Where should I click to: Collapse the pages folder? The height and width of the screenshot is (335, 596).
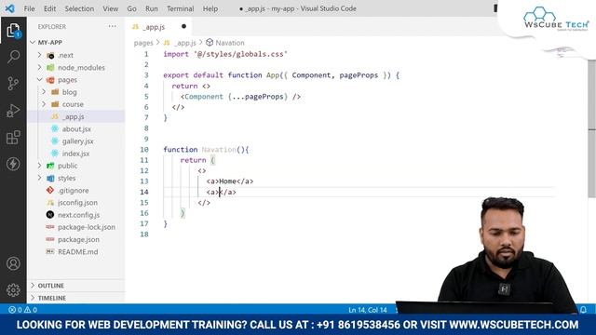pos(39,80)
